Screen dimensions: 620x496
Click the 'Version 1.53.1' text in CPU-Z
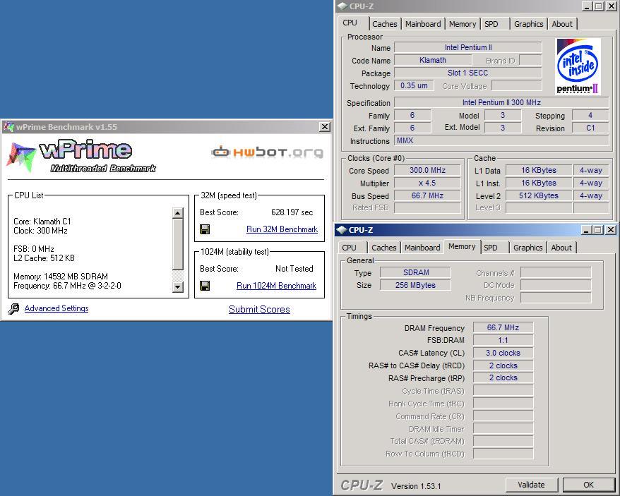pyautogui.click(x=416, y=486)
